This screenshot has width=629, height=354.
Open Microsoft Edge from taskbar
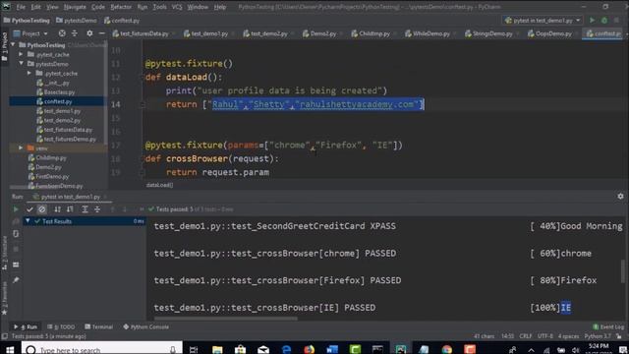[x=286, y=349]
